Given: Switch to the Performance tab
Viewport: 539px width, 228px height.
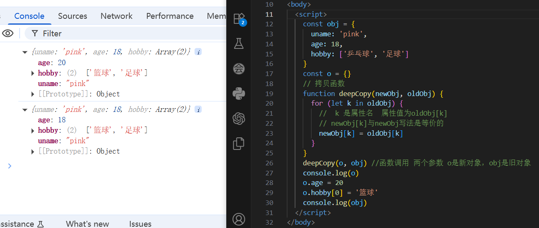Looking at the screenshot, I should click(x=170, y=16).
